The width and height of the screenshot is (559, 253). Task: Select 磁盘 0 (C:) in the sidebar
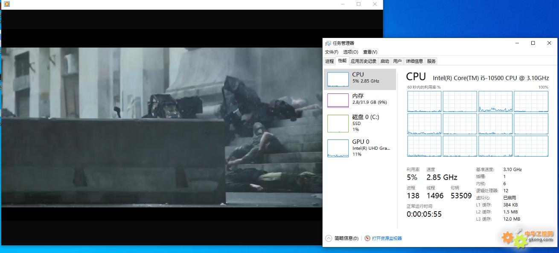coord(360,123)
